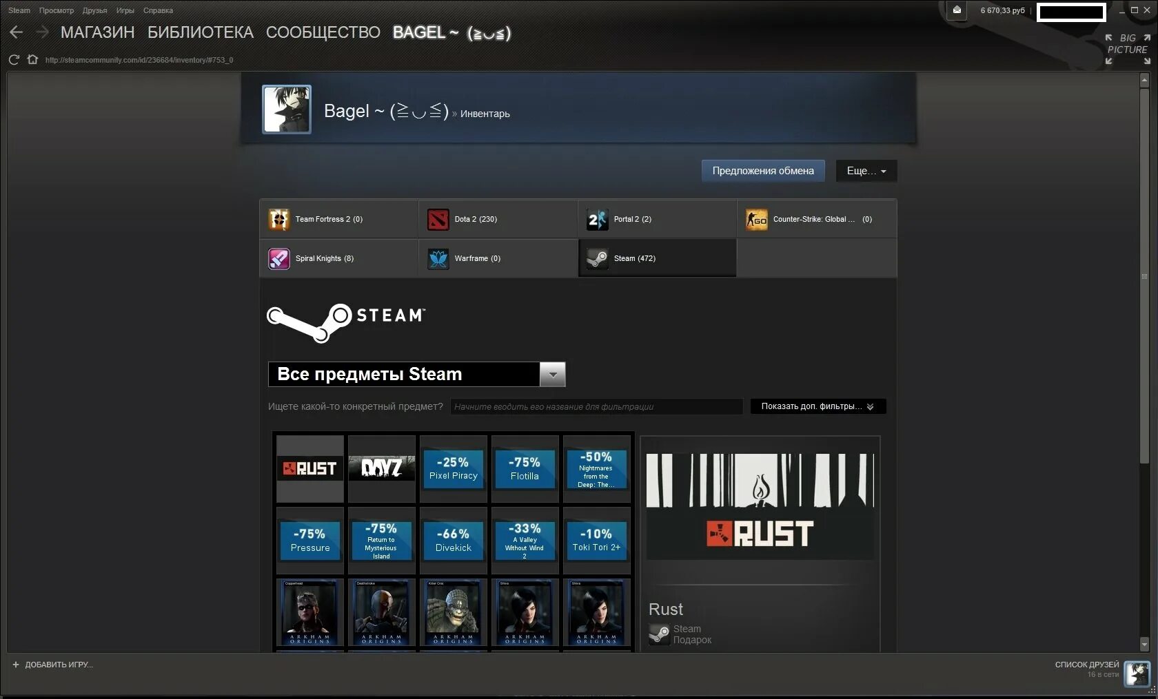Select -75% Return to Mysterious Island coupon
Image resolution: width=1158 pixels, height=699 pixels.
click(x=382, y=541)
